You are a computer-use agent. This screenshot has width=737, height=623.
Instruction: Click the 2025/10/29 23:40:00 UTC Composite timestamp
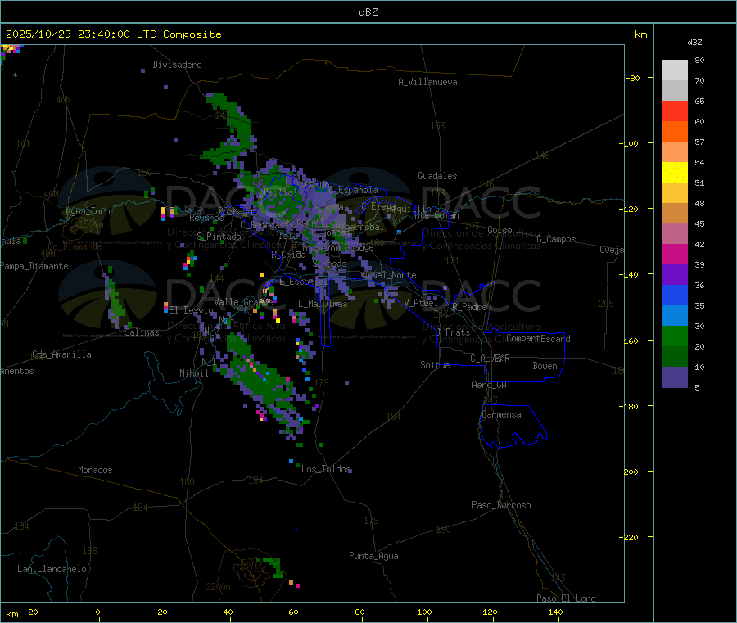click(113, 34)
